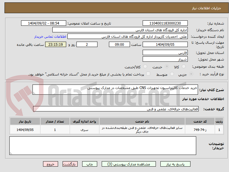Click the resize handle of the description box
Viewport: 229px width, 172px height.
point(34,93)
